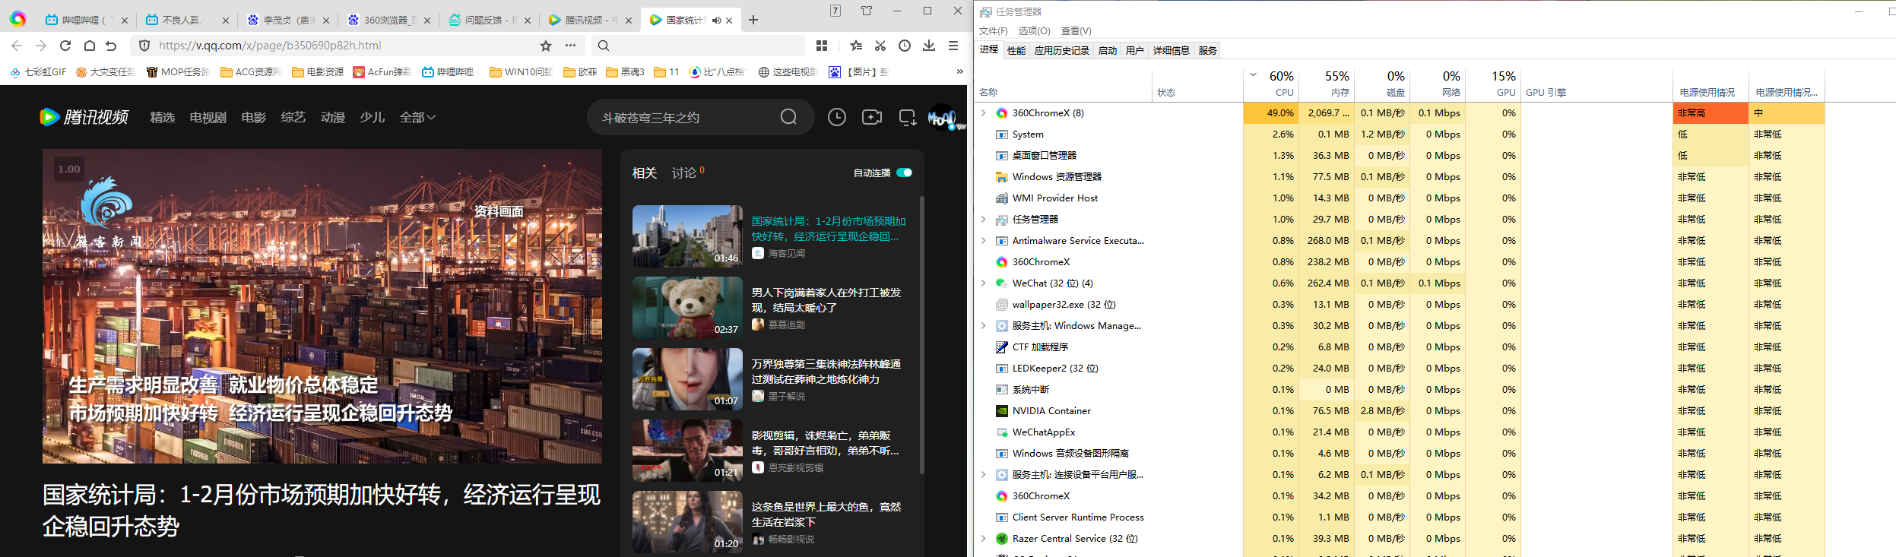Open the 文件(F) menu in Task Manager
This screenshot has width=1896, height=557.
click(x=994, y=30)
